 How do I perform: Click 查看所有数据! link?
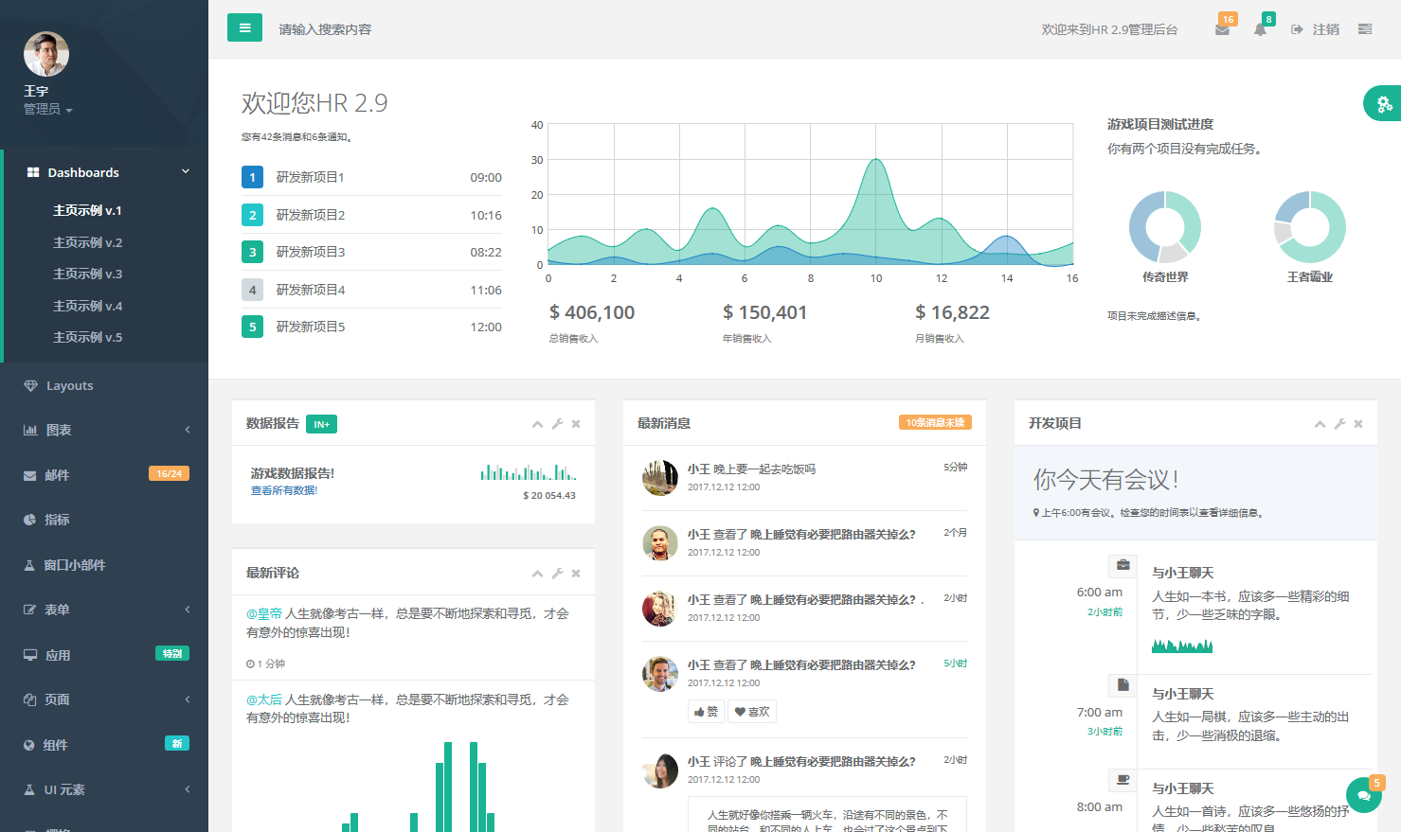[284, 490]
